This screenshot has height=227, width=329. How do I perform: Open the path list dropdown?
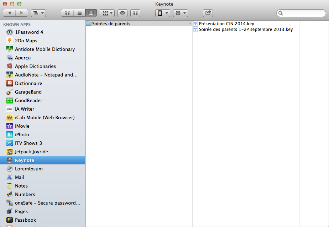38,13
